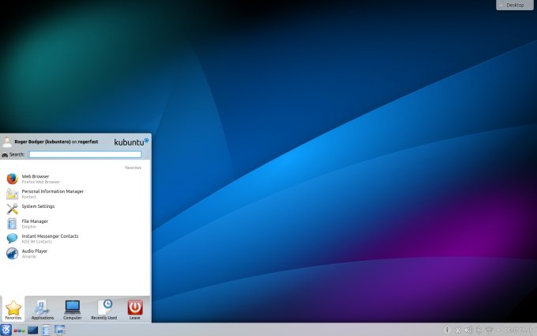Open the Desktop toolbox button
The height and width of the screenshot is (336, 537).
click(515, 5)
